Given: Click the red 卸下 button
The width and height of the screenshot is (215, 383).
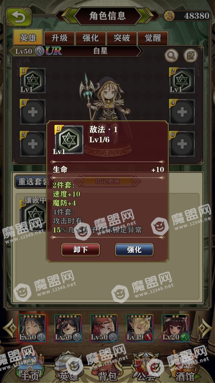Looking at the screenshot, I should [81, 250].
